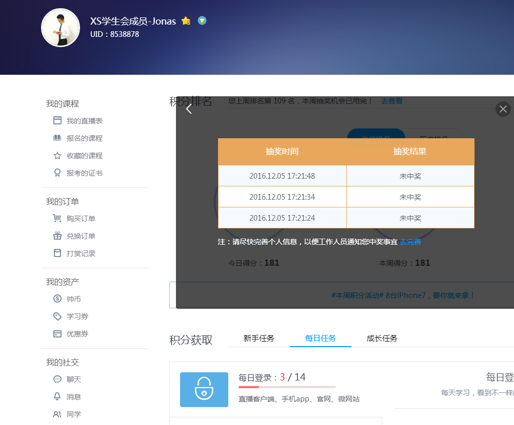
Task: Click the bell icon beside 消息
Action: 57,396
